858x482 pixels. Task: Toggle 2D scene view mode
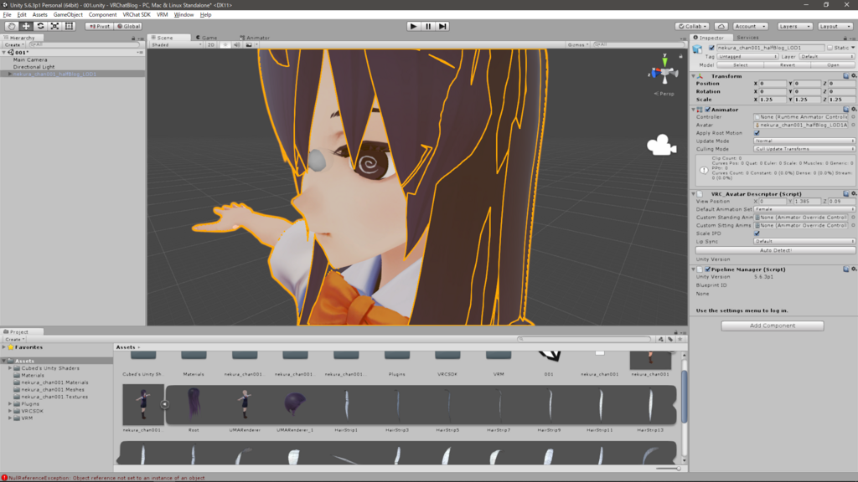pyautogui.click(x=210, y=45)
